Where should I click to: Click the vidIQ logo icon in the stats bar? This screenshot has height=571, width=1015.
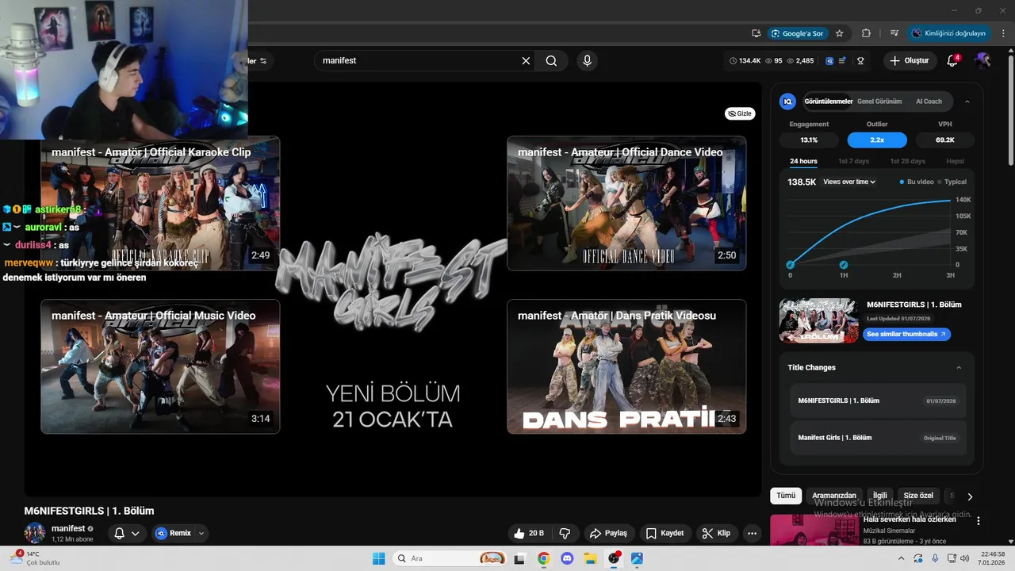coord(829,60)
